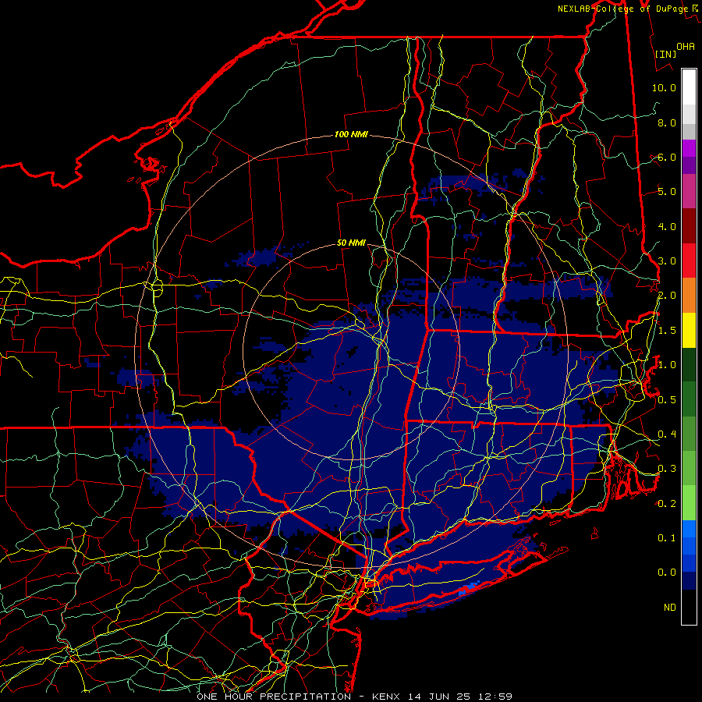This screenshot has width=702, height=702.
Task: Click the 0.0 legend value
Action: (667, 573)
